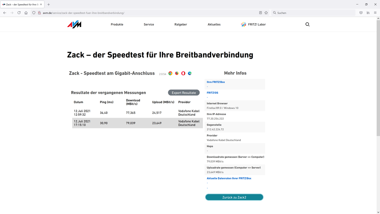Click the vertical page scrollbar thumb
Viewport: 380px width, 214px height.
378,78
